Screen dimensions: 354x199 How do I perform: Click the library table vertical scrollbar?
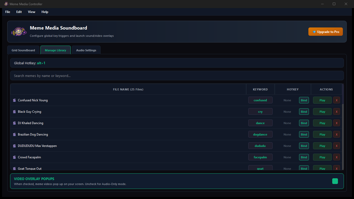click(343, 127)
